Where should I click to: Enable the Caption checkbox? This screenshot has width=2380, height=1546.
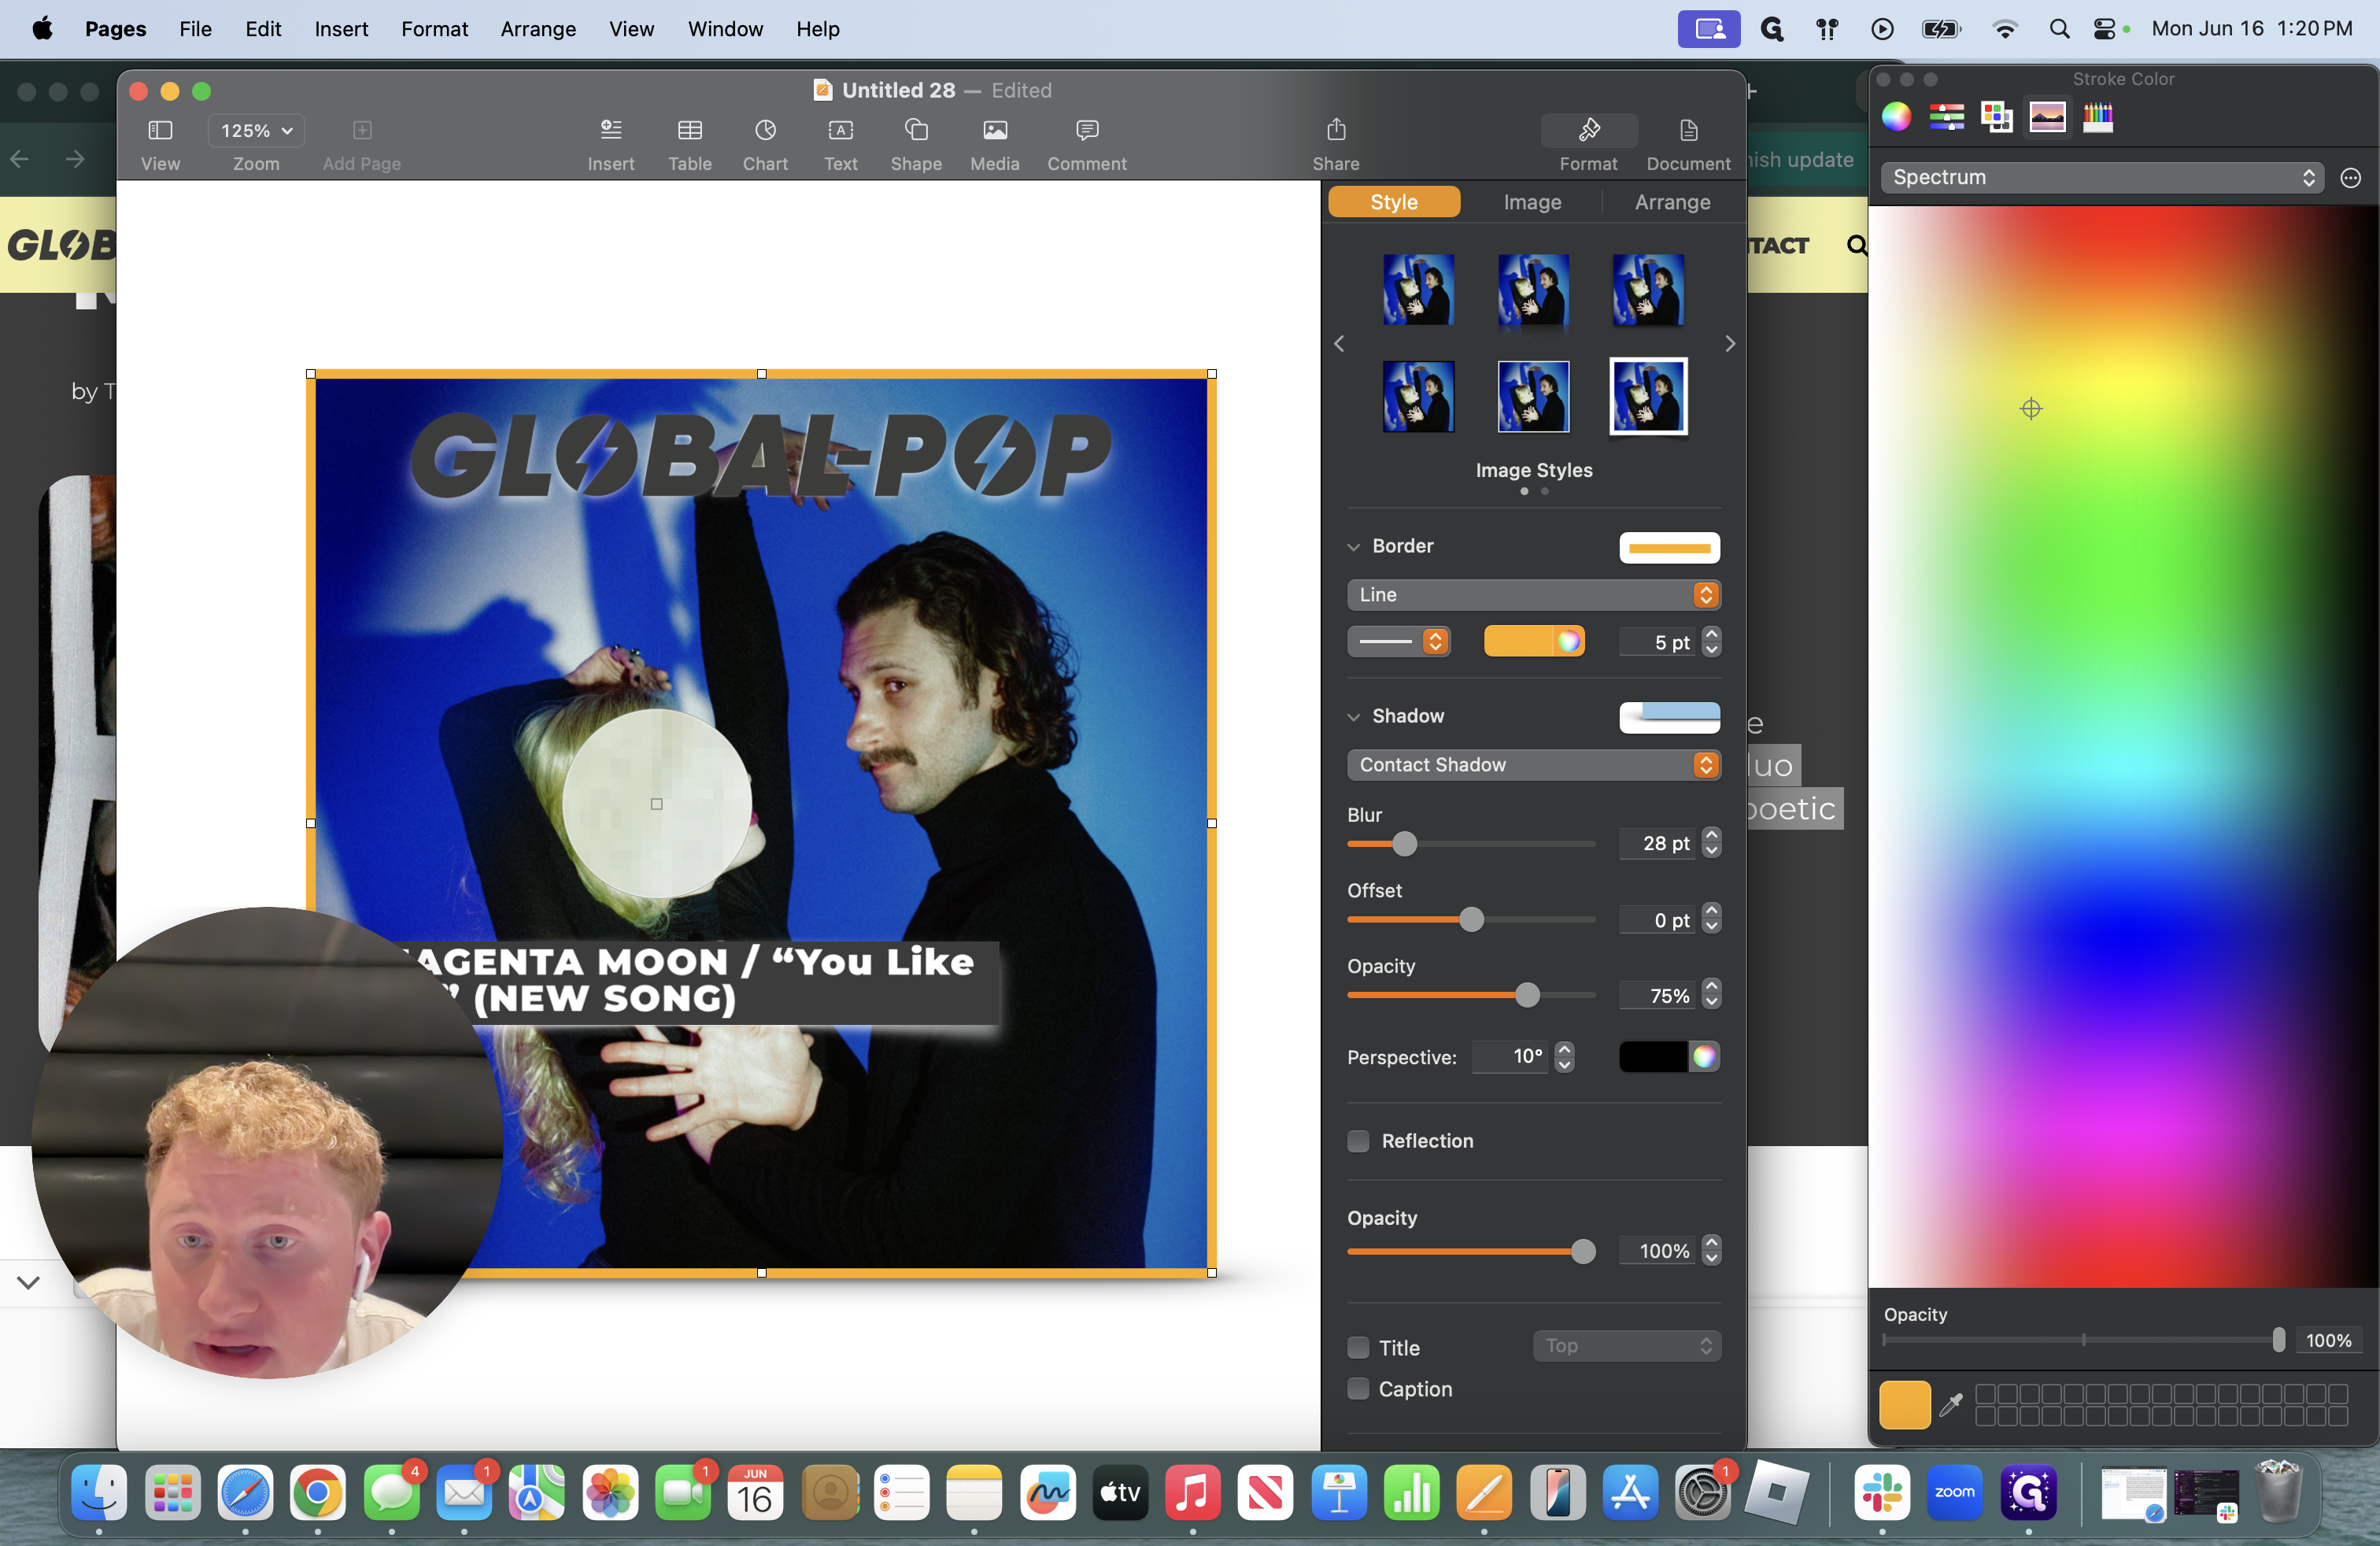(1358, 1388)
